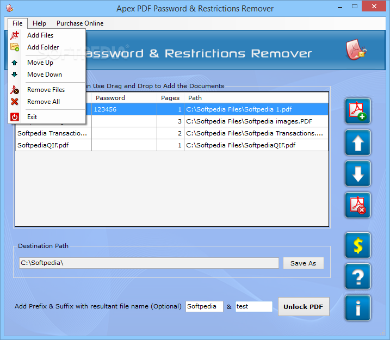390x340 pixels.
Task: Click the Move Up green arrow icon
Action: (x=15, y=63)
